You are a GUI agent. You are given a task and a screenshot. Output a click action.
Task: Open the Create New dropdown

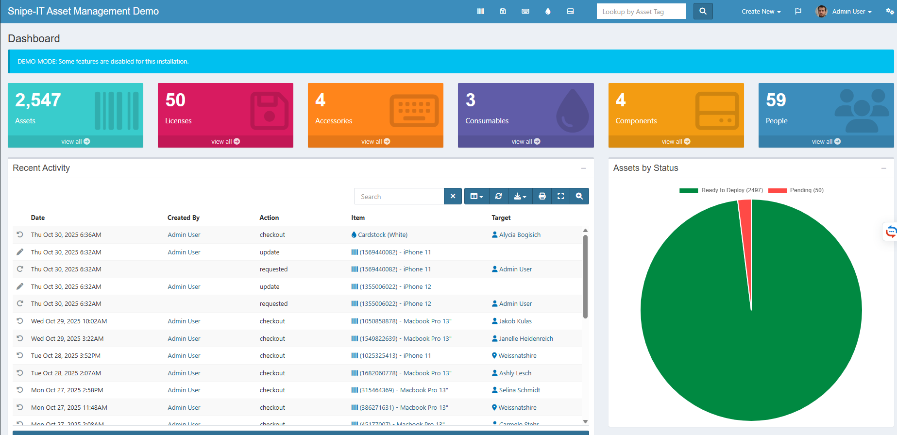[x=761, y=11]
